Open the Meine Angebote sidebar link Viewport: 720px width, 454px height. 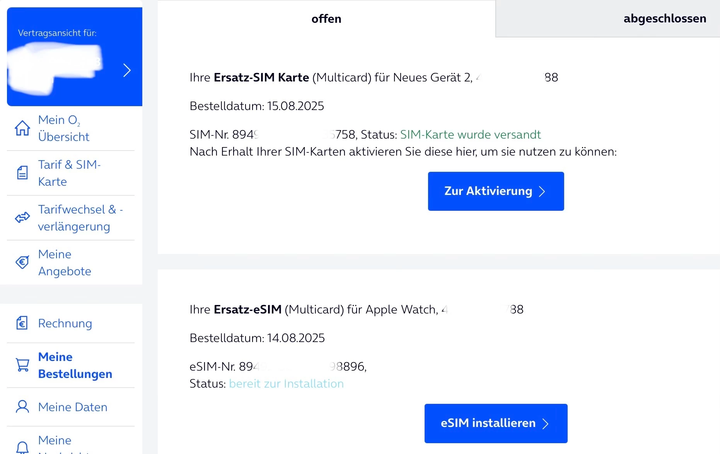[65, 263]
